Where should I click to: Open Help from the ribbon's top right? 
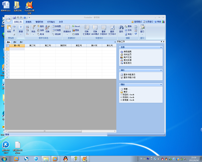158,22
